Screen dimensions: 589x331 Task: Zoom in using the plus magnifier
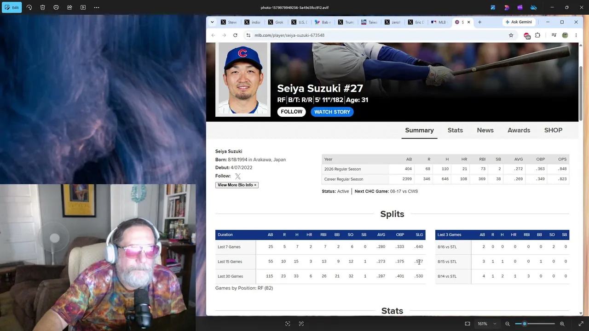pos(562,324)
